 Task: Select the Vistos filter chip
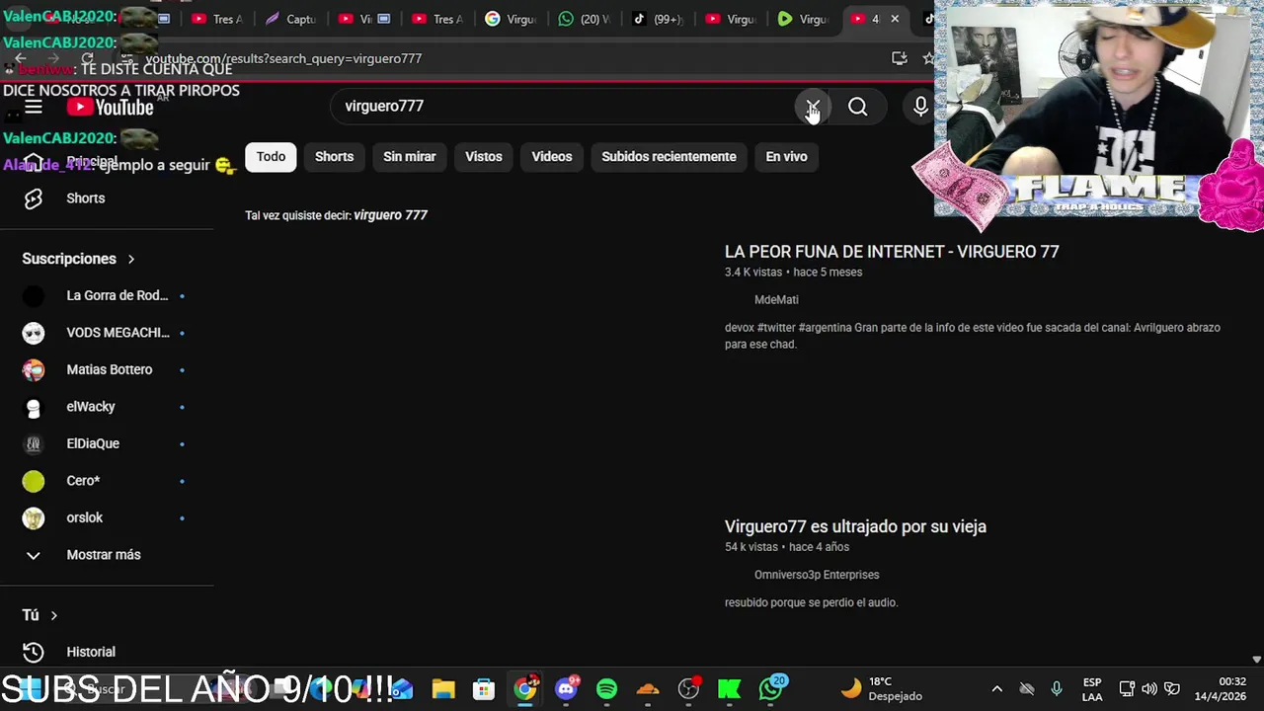[x=484, y=157]
